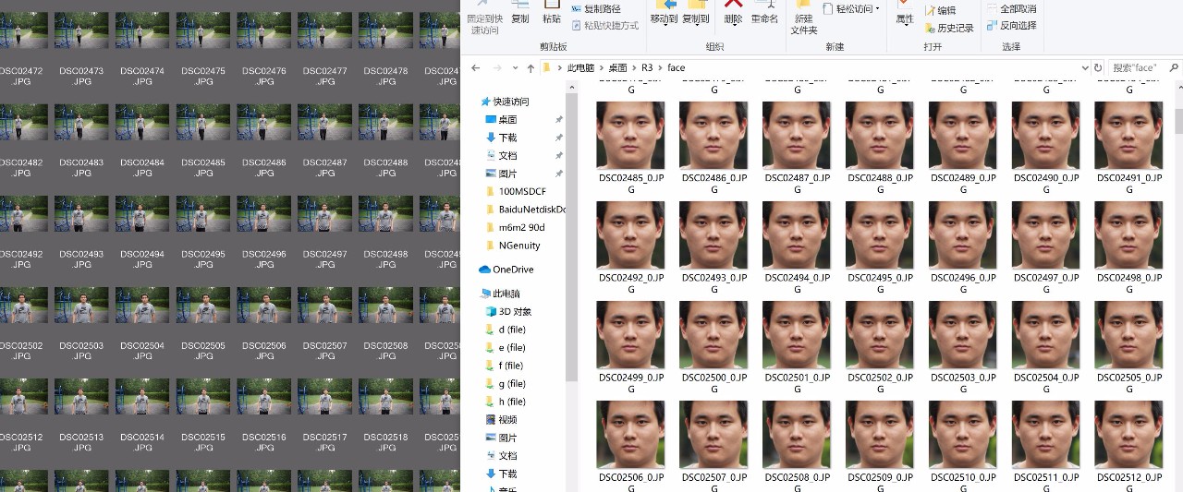The image size is (1183, 492).
Task: Go back with the Back arrow
Action: (x=475, y=68)
